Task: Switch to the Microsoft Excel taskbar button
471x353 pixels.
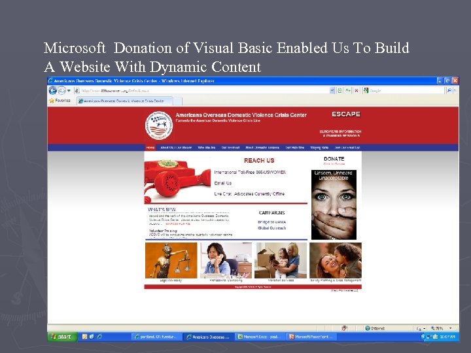Action: pyautogui.click(x=260, y=337)
